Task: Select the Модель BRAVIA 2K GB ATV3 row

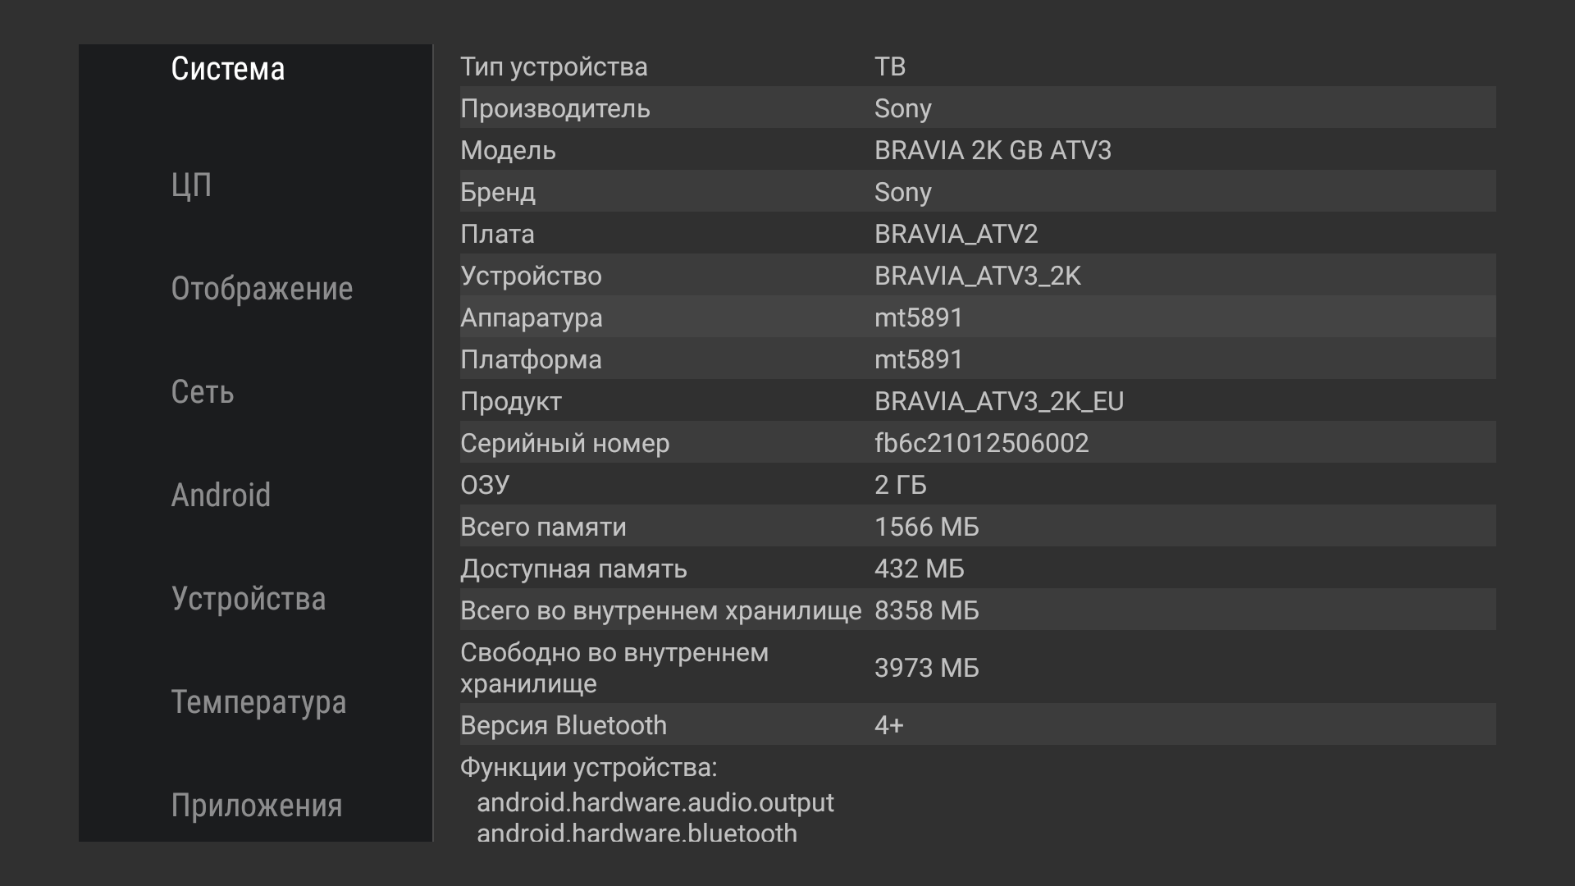Action: [x=978, y=149]
